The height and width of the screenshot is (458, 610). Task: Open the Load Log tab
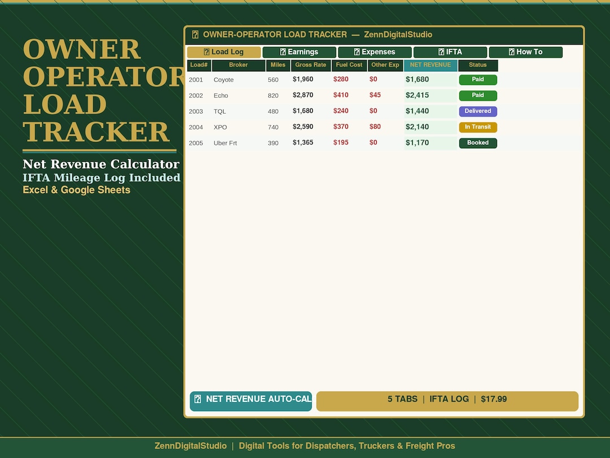pos(224,52)
